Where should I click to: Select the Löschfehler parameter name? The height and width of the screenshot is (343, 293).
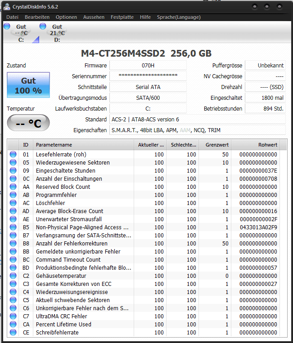coord(50,203)
